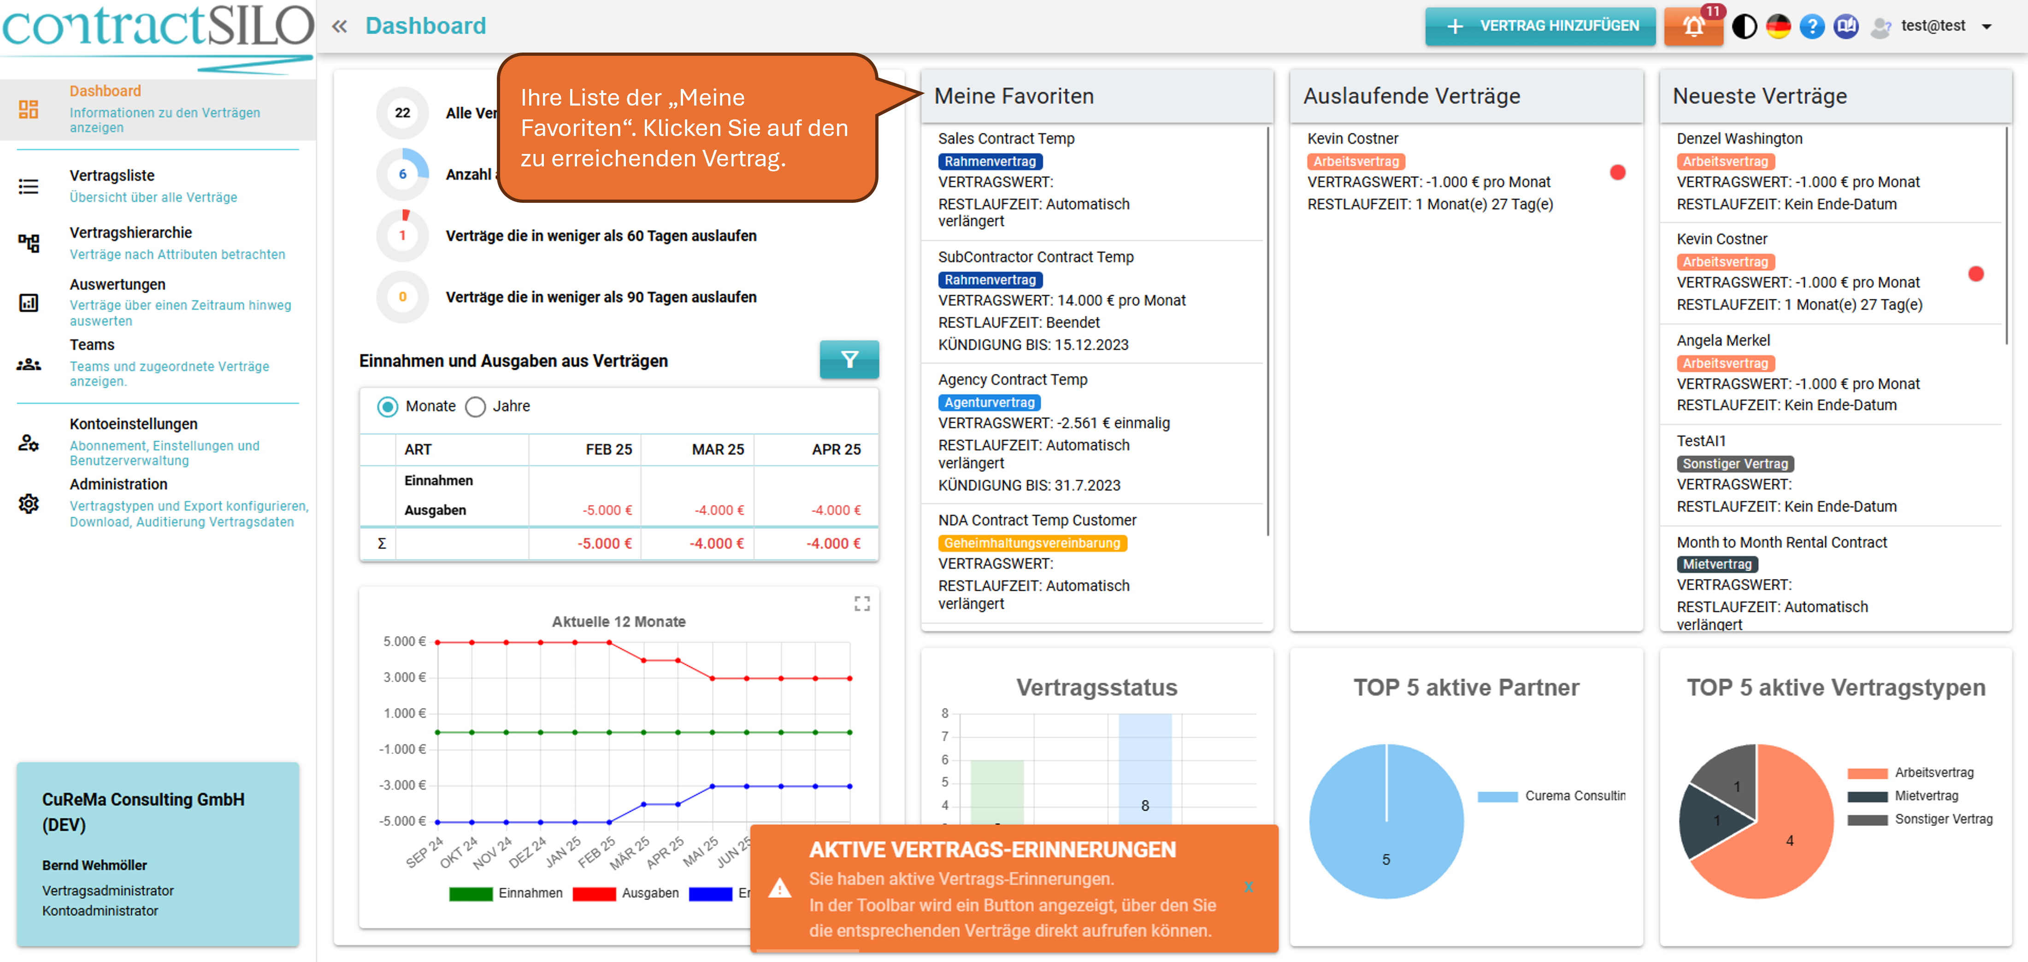Click the German flag language icon

1778,27
